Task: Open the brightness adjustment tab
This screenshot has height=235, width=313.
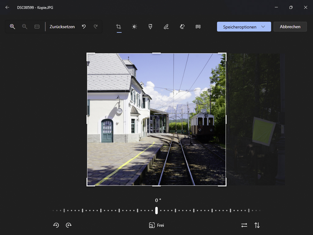Action: click(134, 27)
